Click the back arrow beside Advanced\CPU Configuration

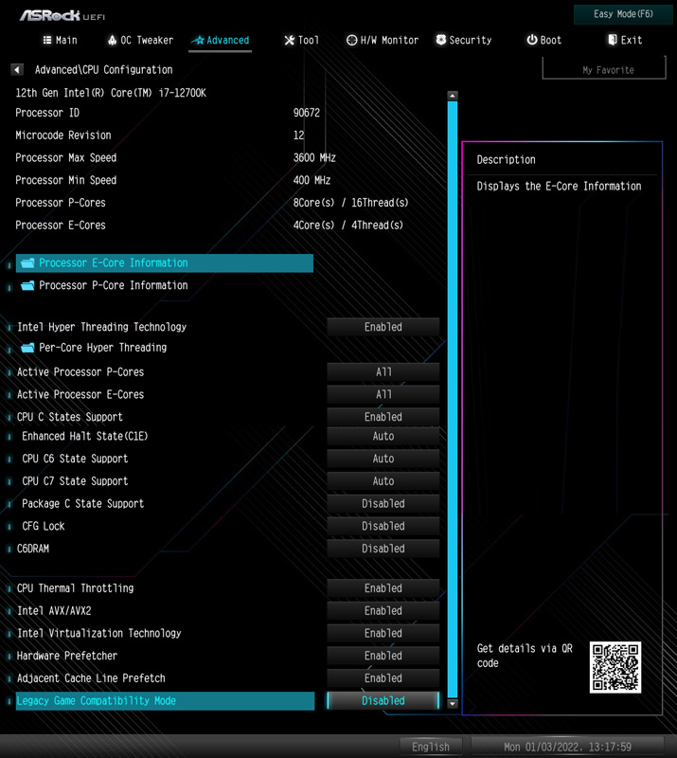coord(17,69)
